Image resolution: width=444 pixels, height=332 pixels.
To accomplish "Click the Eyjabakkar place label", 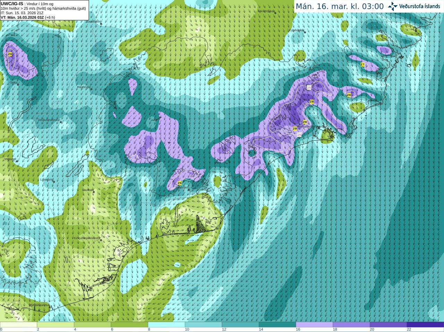I will pyautogui.click(x=297, y=30).
